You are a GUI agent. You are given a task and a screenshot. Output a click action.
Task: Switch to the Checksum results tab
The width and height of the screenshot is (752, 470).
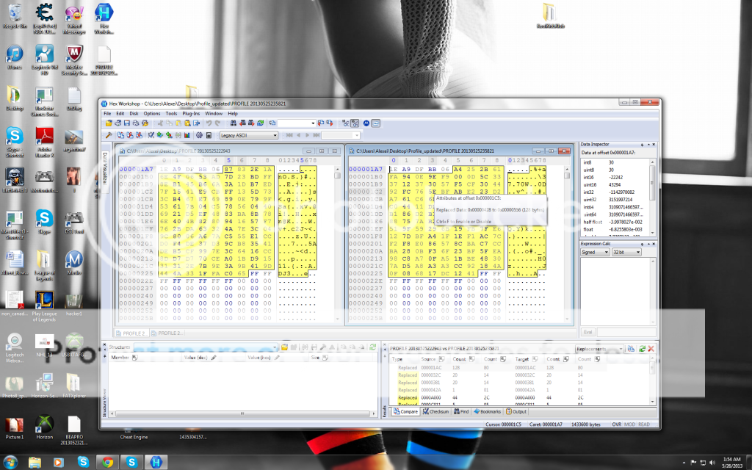(435, 412)
